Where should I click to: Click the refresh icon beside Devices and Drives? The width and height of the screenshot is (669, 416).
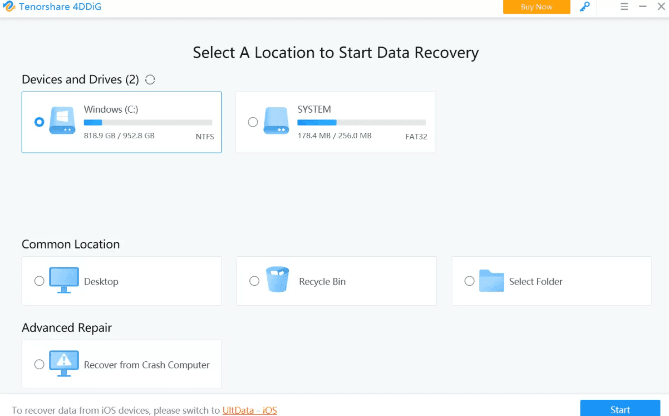[150, 80]
